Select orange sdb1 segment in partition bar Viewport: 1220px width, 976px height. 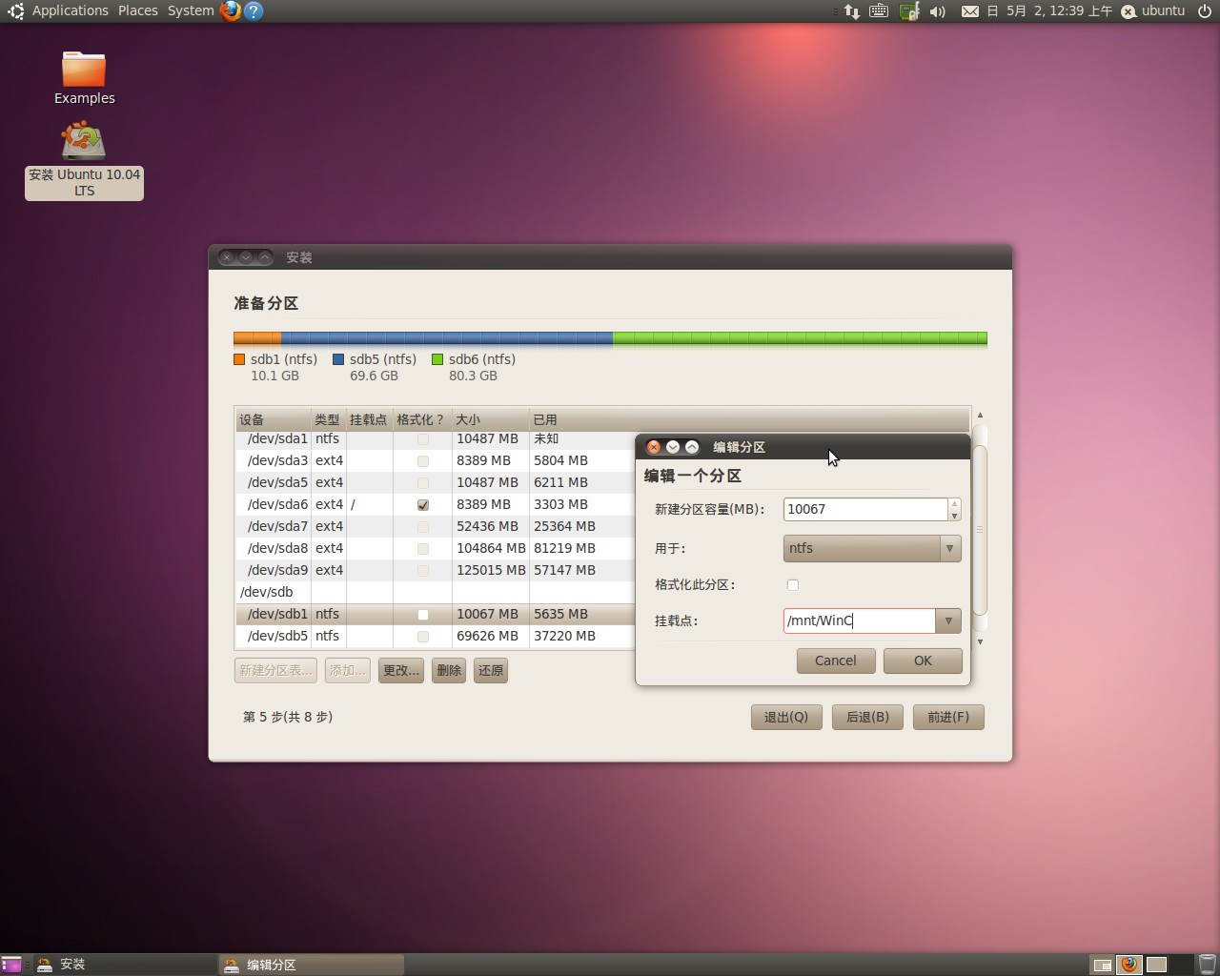257,338
